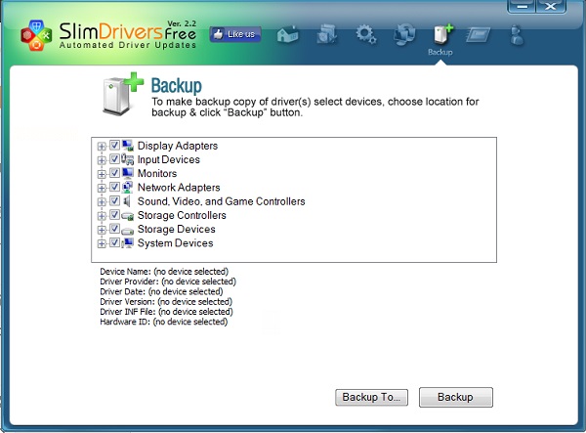Expand the Storage Devices tree node

point(102,230)
